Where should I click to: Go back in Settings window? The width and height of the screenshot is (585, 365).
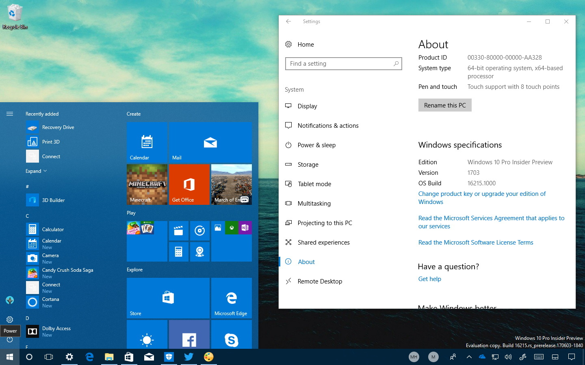[288, 21]
